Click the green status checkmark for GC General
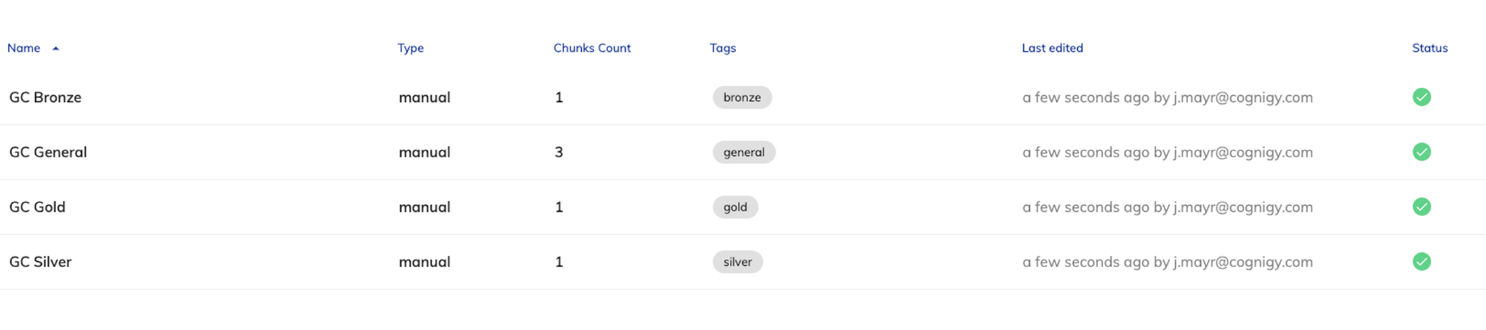1486x330 pixels. [1421, 152]
